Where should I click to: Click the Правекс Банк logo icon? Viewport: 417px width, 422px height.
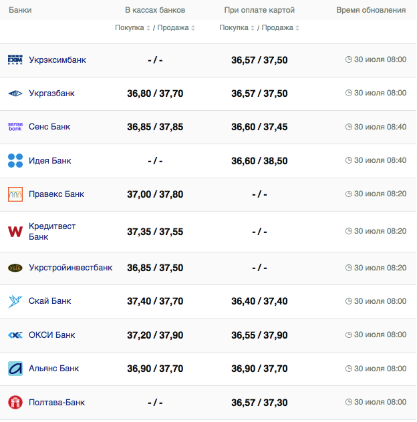click(15, 194)
